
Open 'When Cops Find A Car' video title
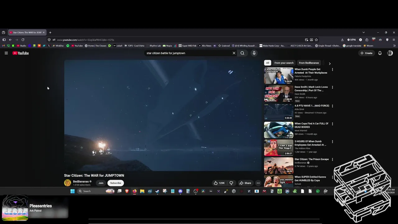(x=311, y=125)
